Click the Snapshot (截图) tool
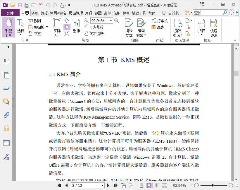Screen dimensions: 240x190 coord(34,21)
